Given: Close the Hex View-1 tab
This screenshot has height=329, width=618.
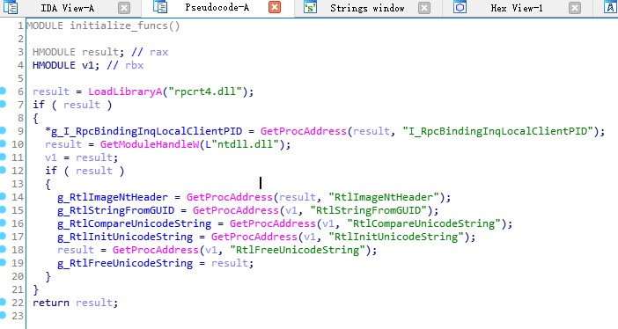Looking at the screenshot, I should tap(575, 8).
